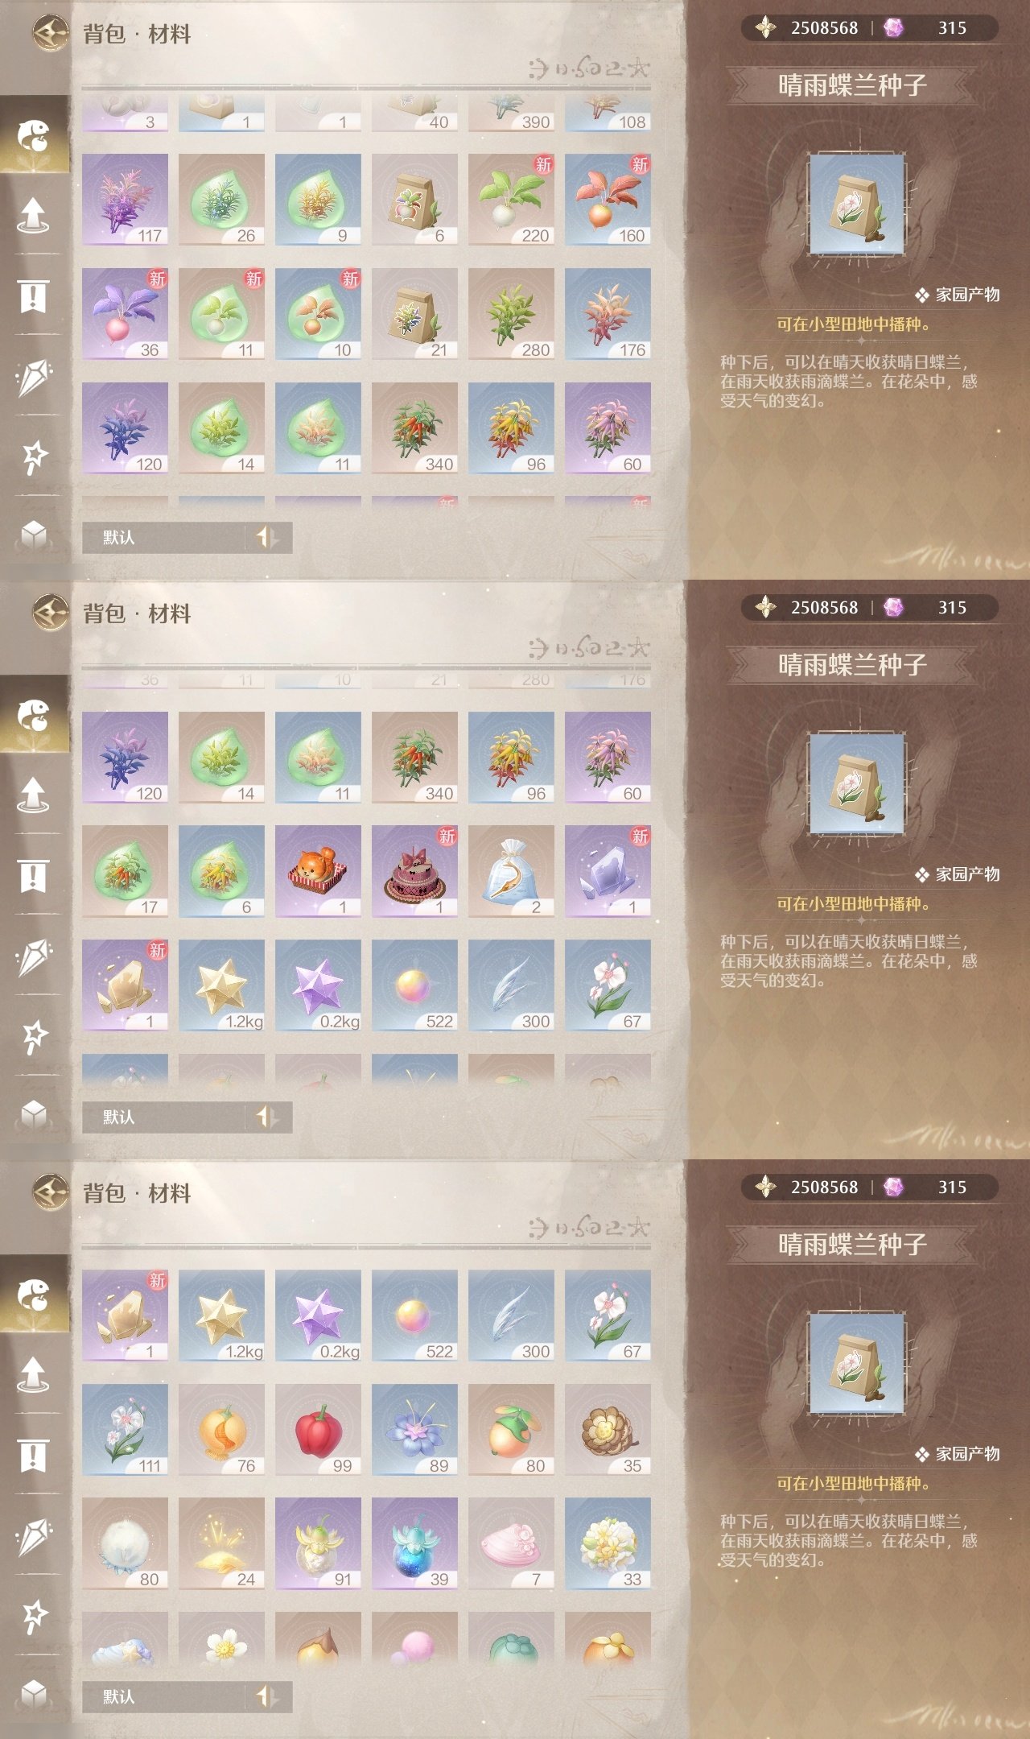This screenshot has height=1739, width=1030.
Task: Open the 默认 sort dropdown in topmost view
Action: 164,537
